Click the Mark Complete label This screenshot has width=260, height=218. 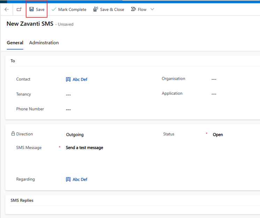[72, 10]
